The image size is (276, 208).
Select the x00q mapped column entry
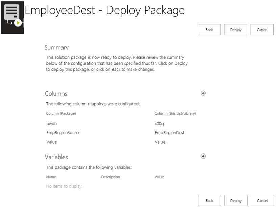click(x=158, y=123)
